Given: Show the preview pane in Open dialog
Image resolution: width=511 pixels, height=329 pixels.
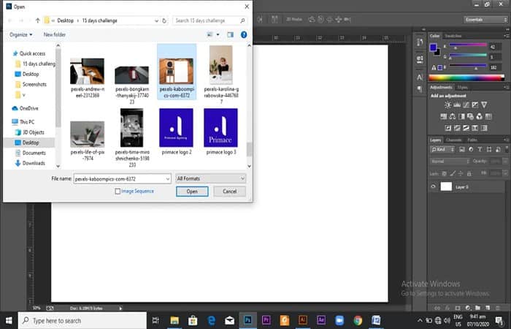Looking at the screenshot, I should pos(231,34).
